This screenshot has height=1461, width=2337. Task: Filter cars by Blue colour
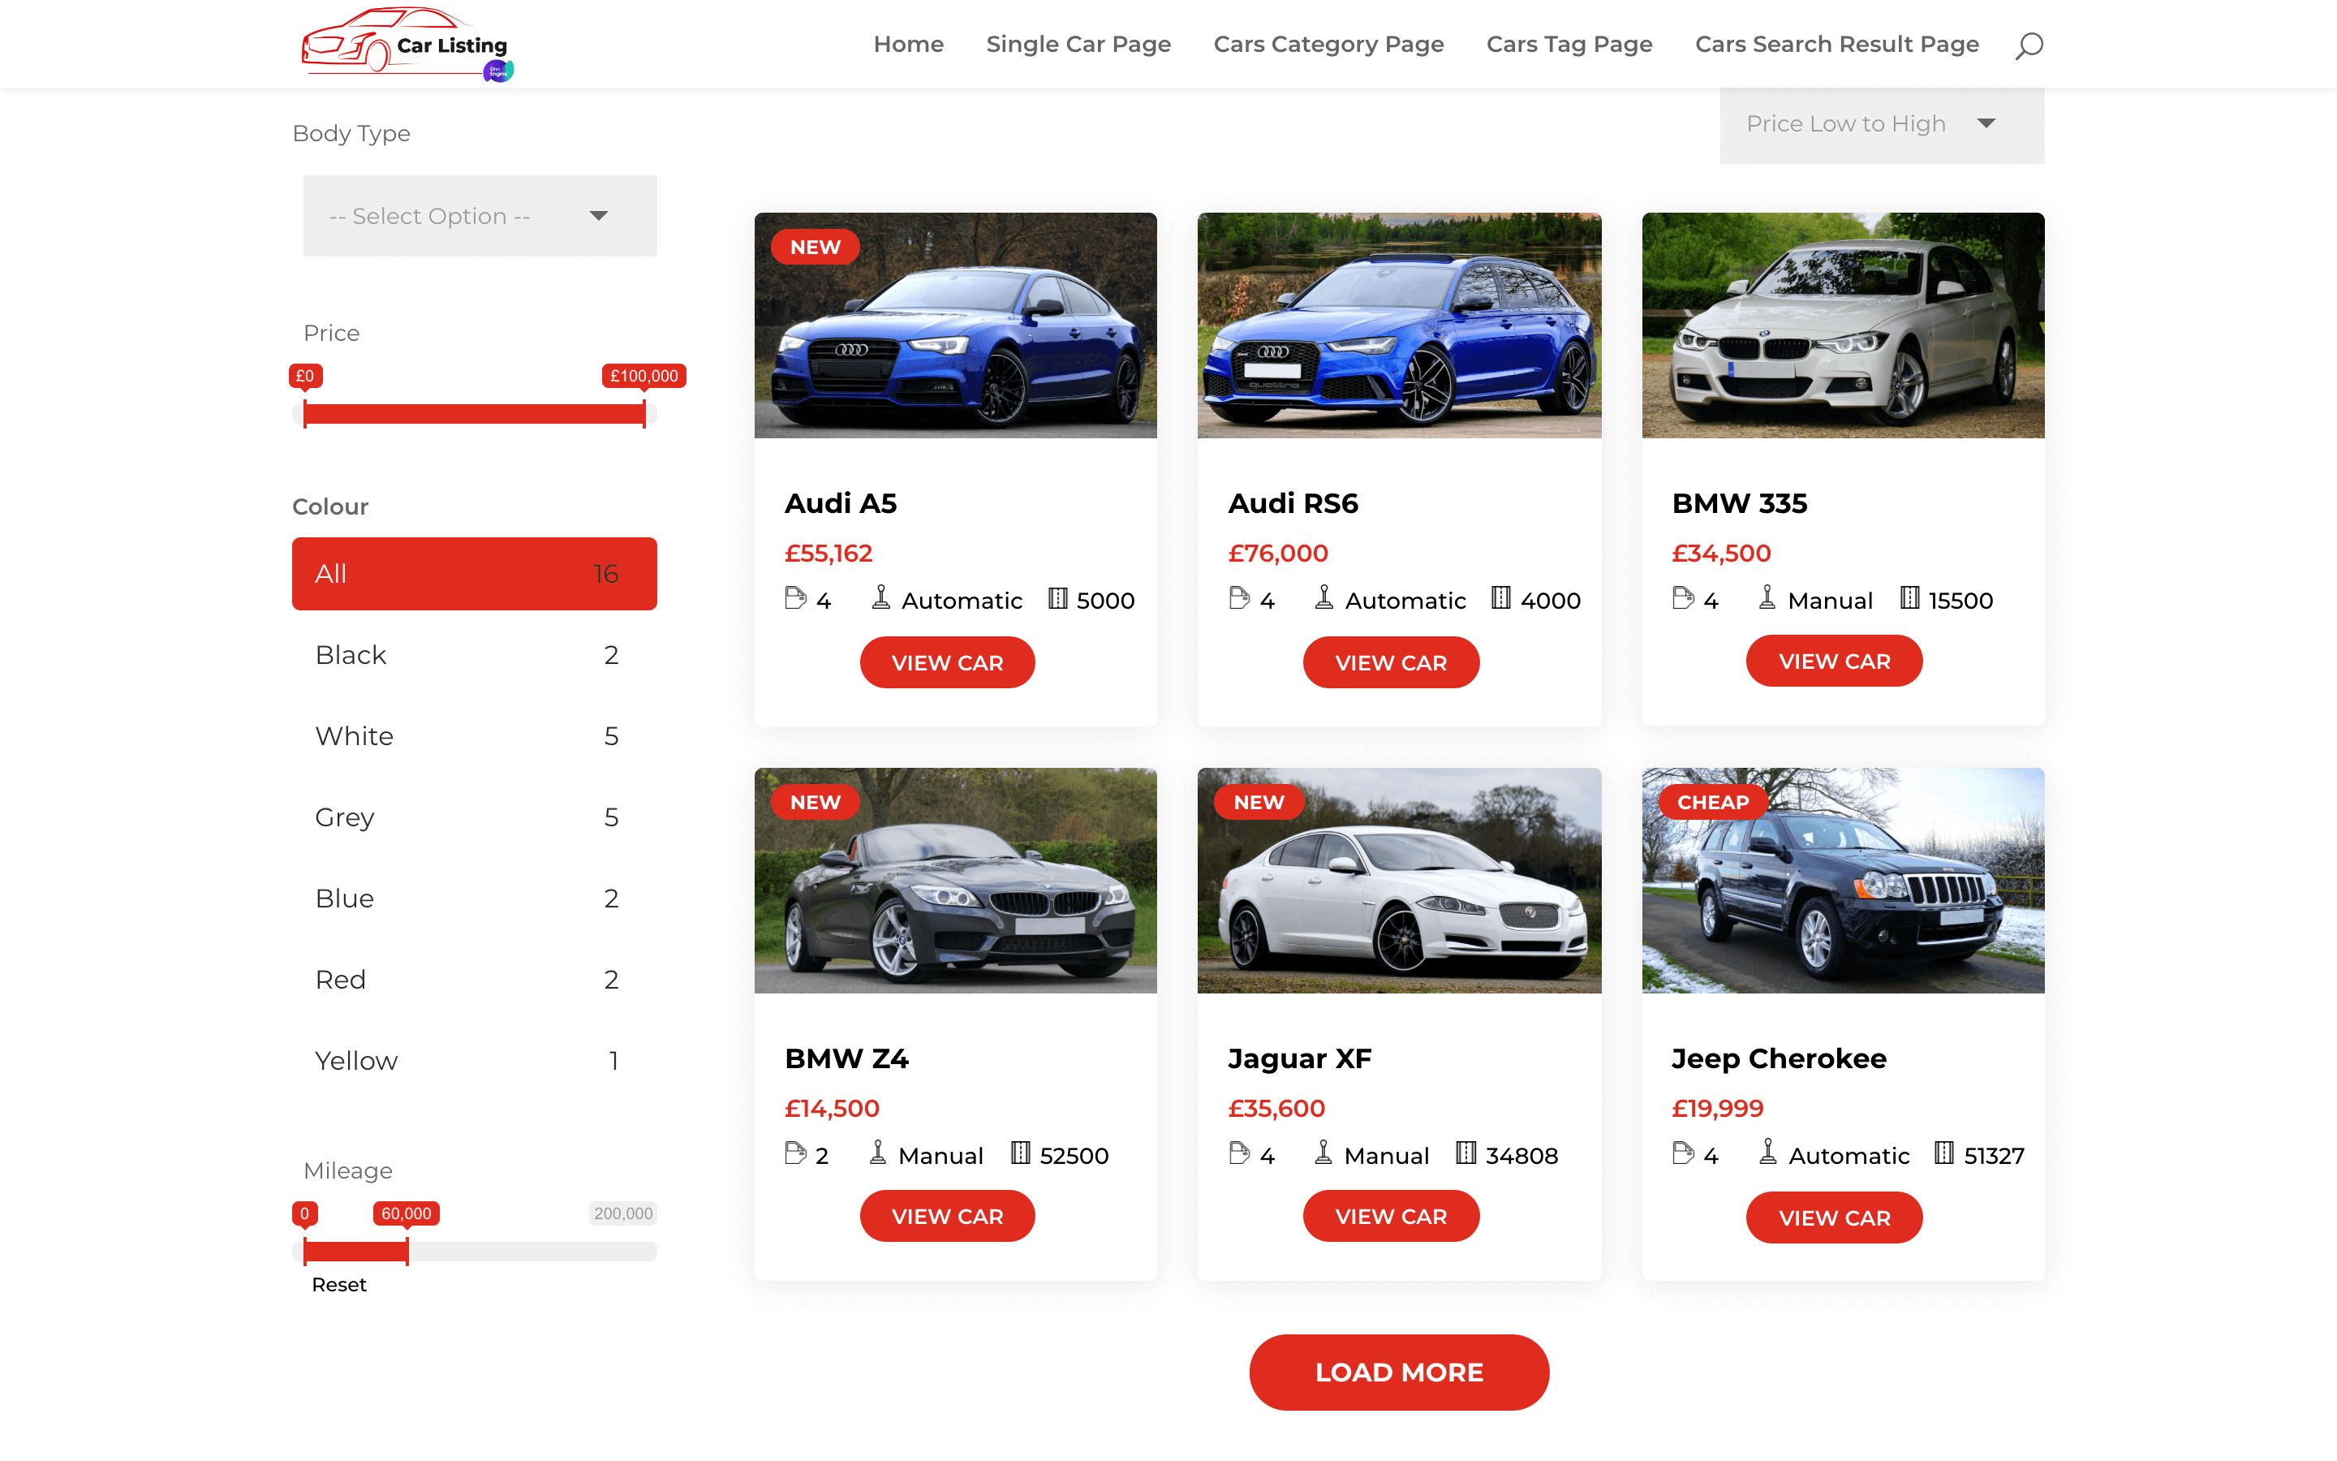(474, 899)
